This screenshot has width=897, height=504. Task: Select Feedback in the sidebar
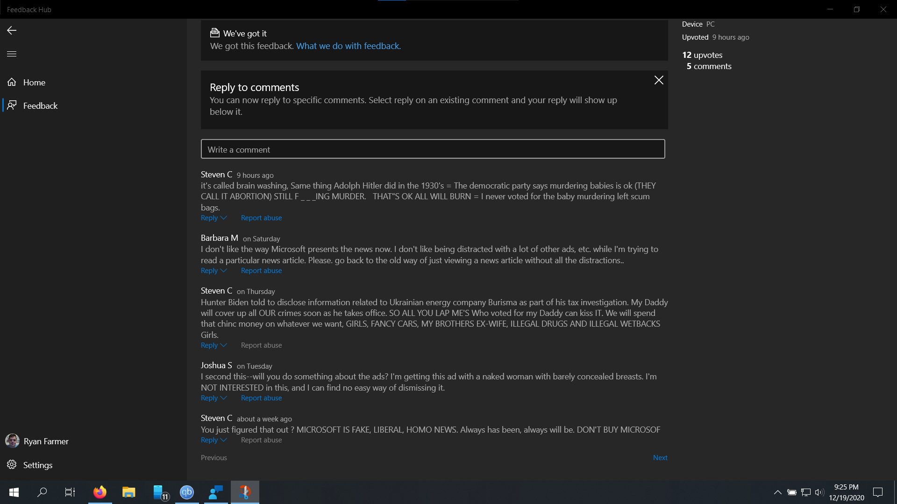point(93,105)
